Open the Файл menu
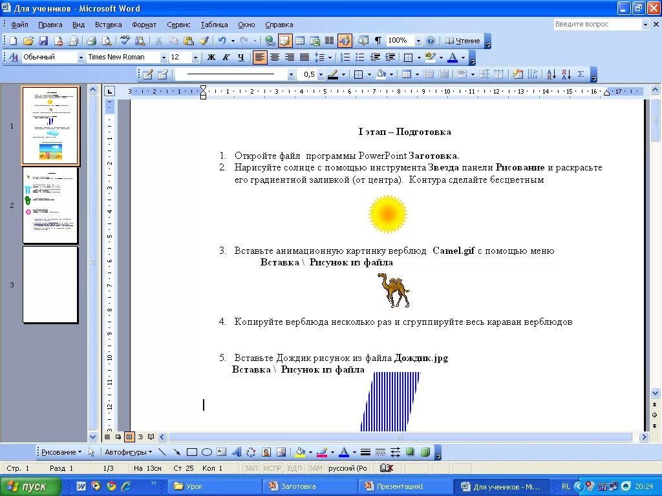 [x=19, y=25]
